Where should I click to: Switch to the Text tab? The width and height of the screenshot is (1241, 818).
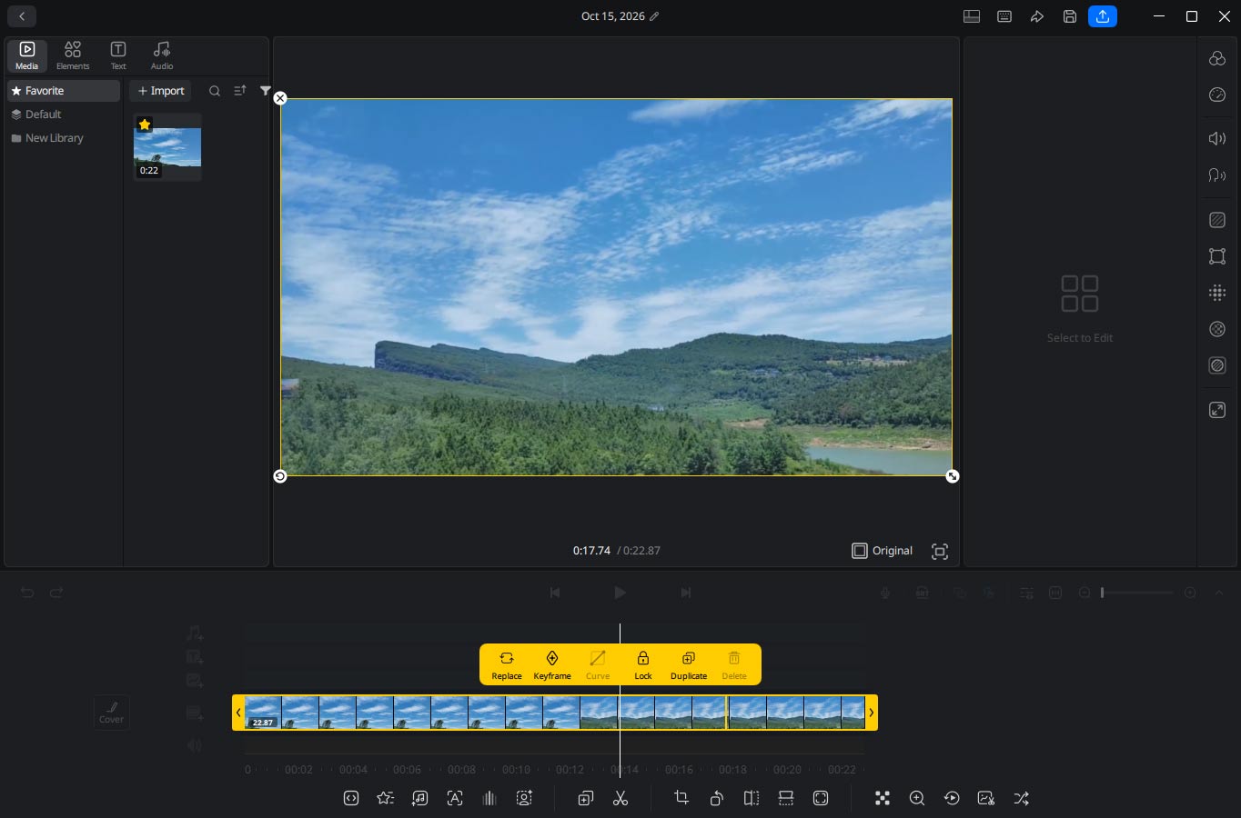click(118, 55)
